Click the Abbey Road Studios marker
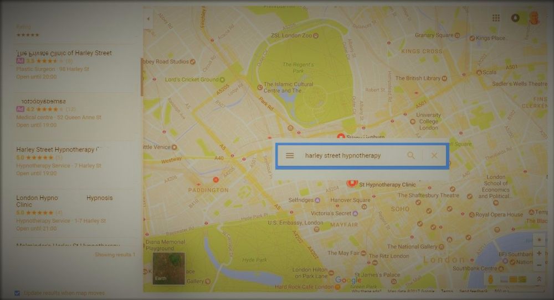Viewport: 554px width, 300px height. click(x=193, y=62)
